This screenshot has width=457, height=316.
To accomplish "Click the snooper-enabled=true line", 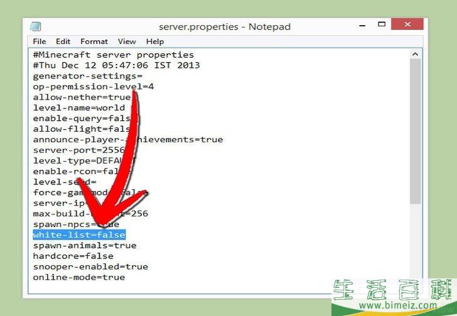I will pos(90,267).
